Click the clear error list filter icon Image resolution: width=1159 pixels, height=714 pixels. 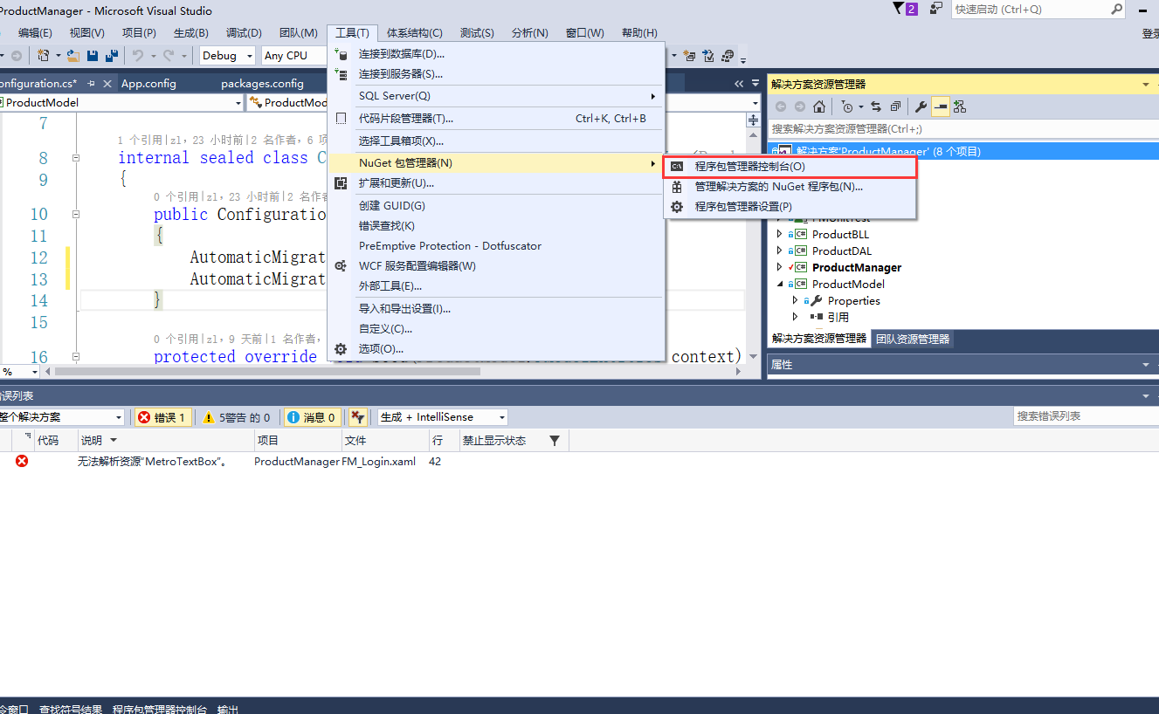pyautogui.click(x=358, y=417)
